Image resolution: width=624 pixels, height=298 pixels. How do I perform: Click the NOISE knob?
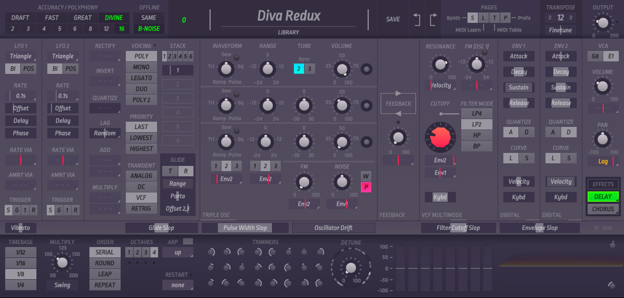click(341, 182)
